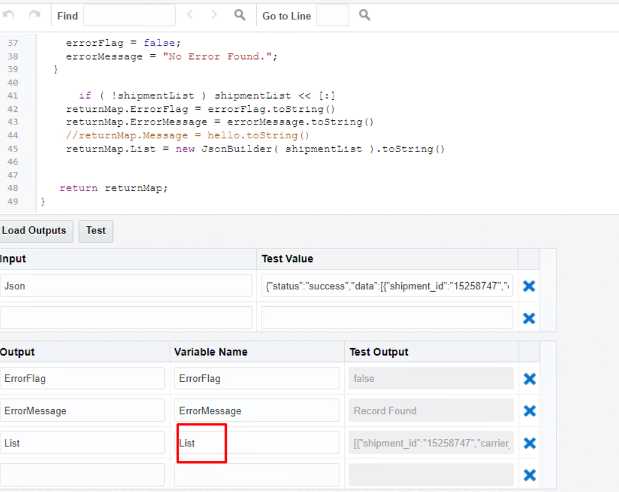Select the Record Found test output
The width and height of the screenshot is (619, 492).
pyautogui.click(x=431, y=411)
